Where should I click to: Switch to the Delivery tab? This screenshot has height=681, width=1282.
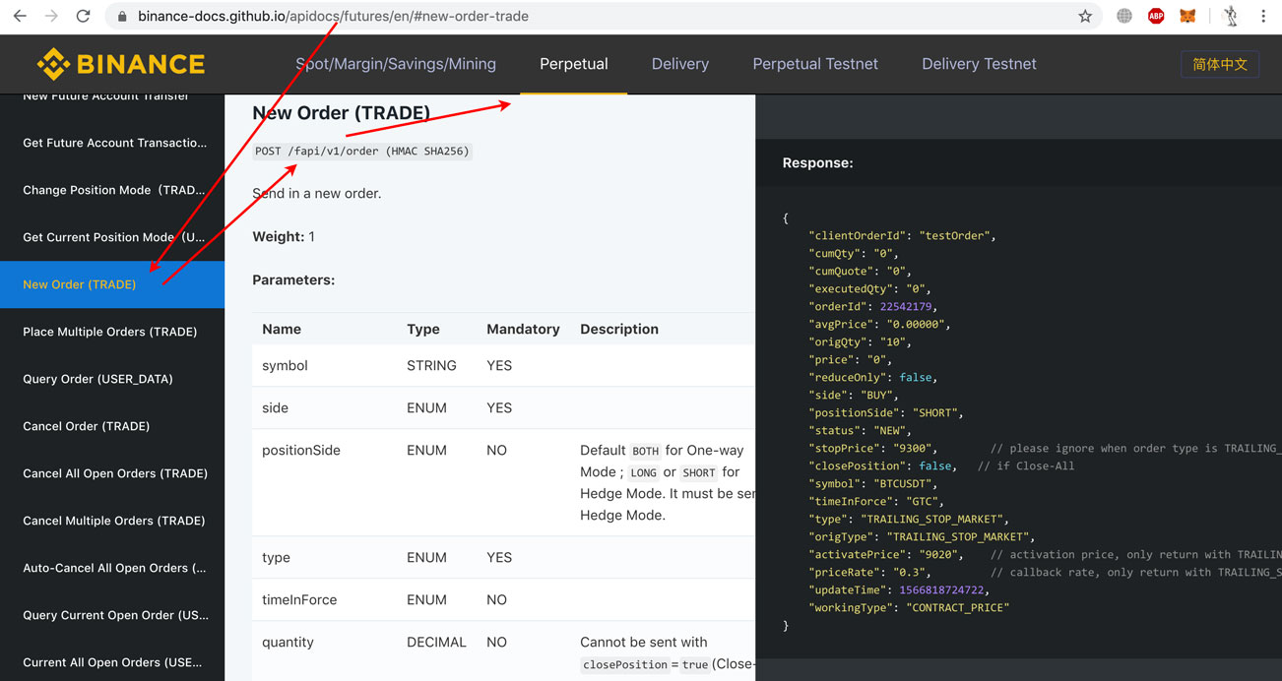pyautogui.click(x=679, y=63)
